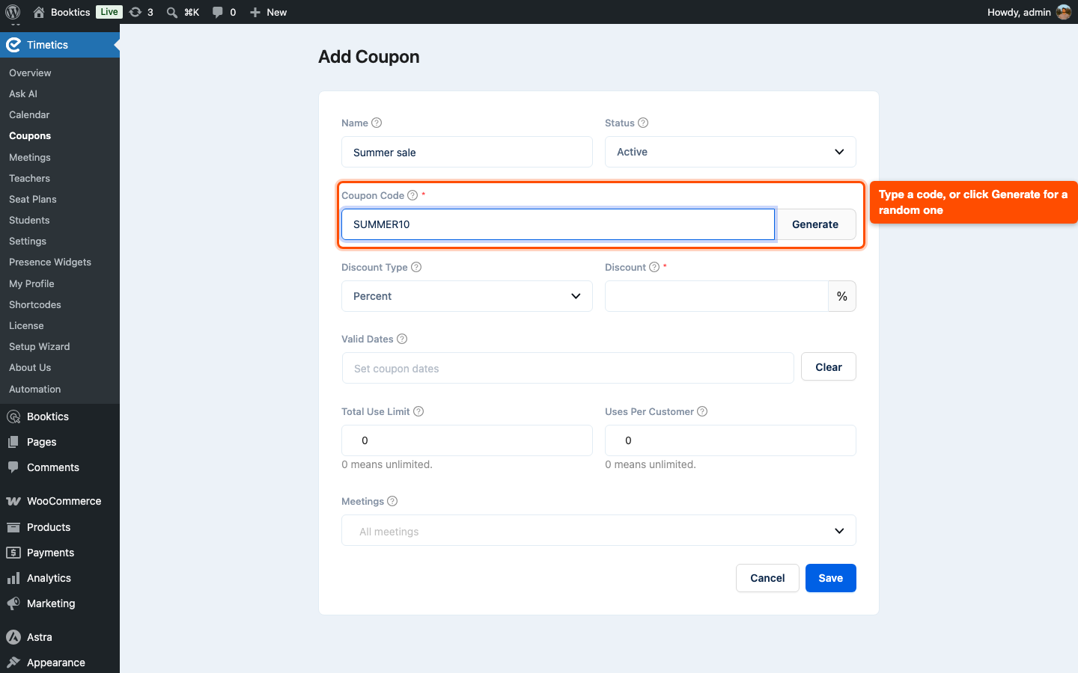Click the Clear dates button
Viewport: 1078px width, 673px height.
click(x=829, y=367)
